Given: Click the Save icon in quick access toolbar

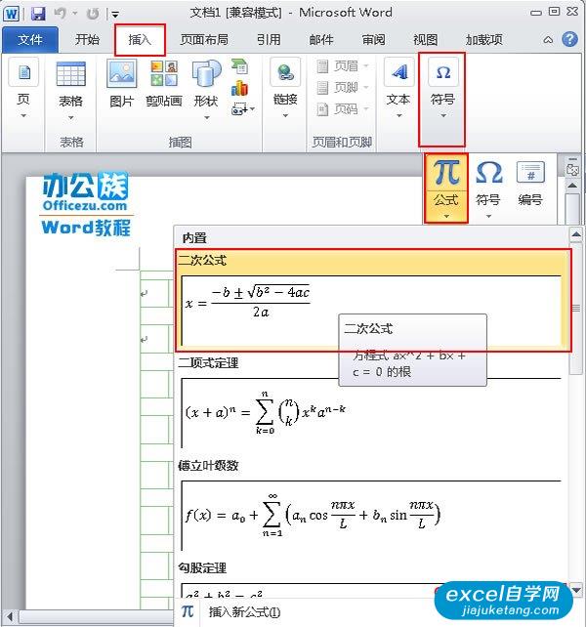Looking at the screenshot, I should (38, 14).
